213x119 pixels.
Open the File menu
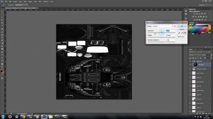pyautogui.click(x=6, y=1)
